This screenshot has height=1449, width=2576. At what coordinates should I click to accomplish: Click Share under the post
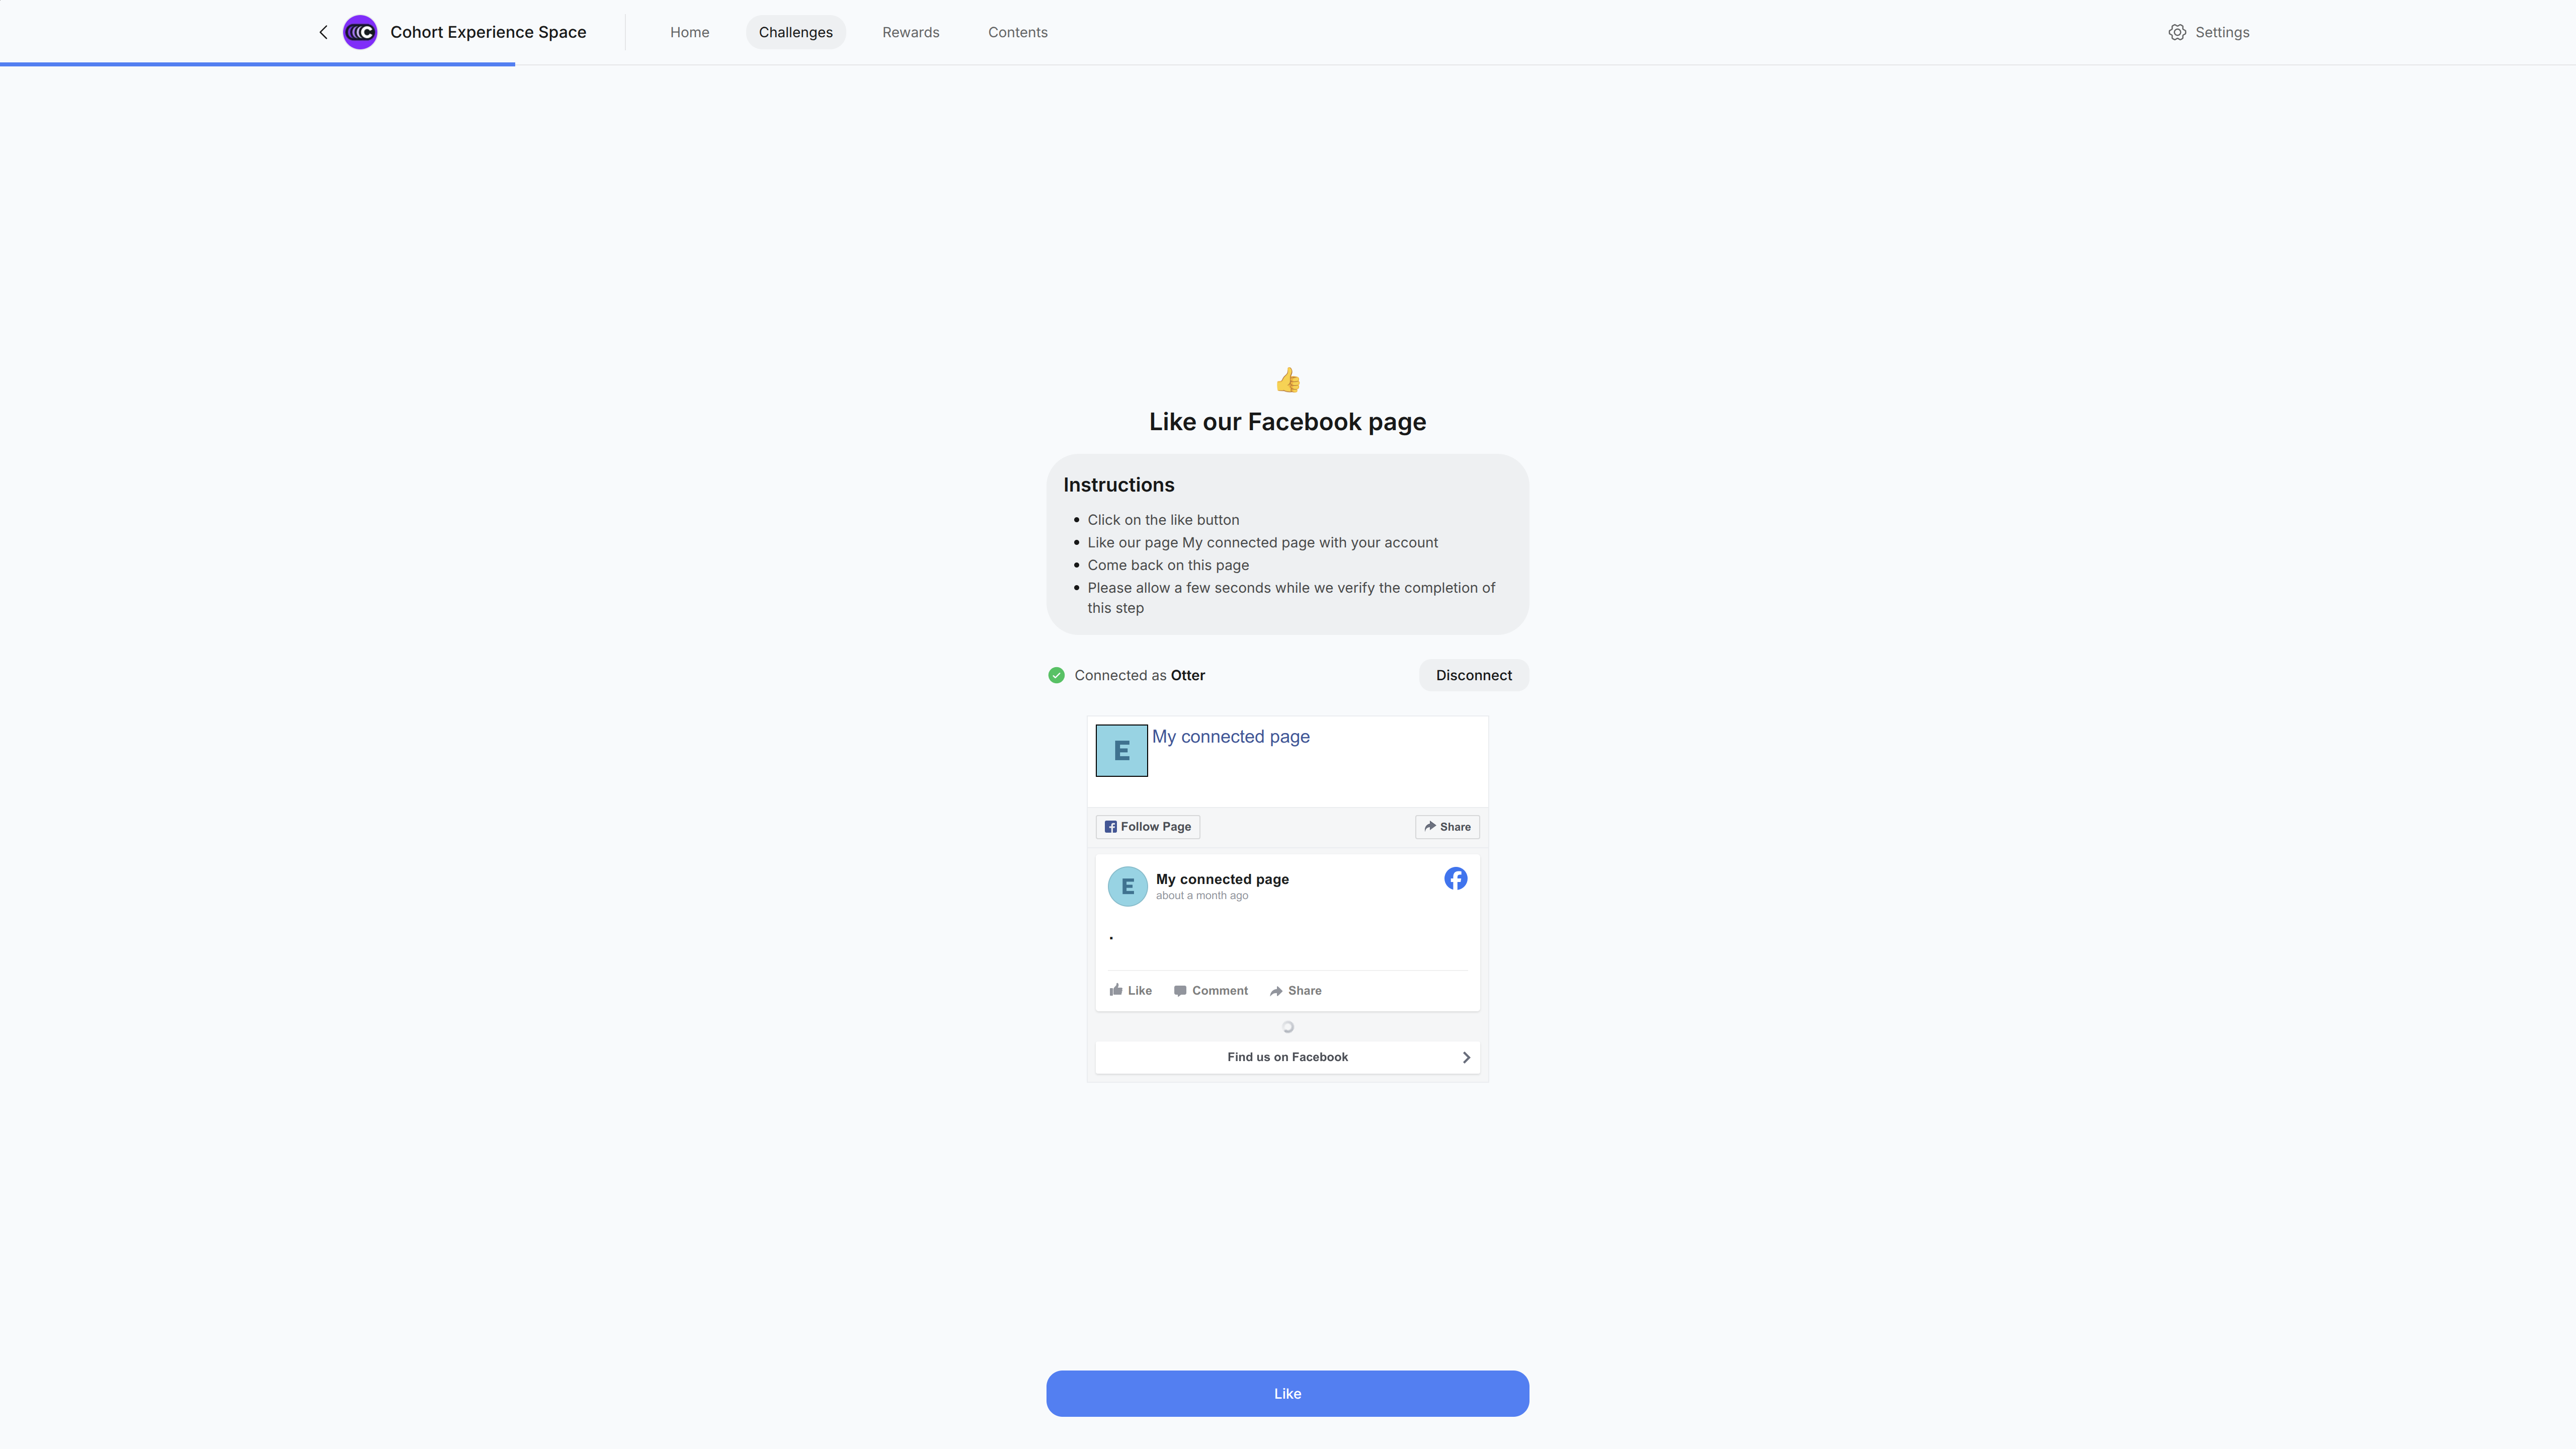tap(1295, 990)
